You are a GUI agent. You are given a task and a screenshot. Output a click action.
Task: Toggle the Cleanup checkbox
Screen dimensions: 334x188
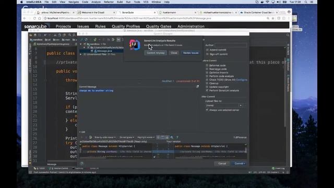click(207, 84)
